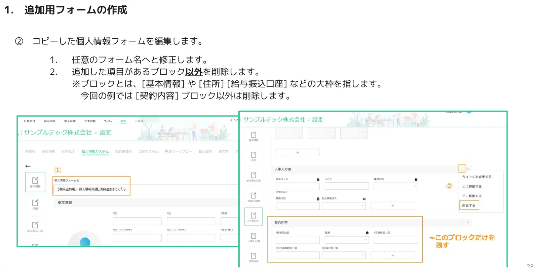Choose 下に移動する from block menu
This screenshot has height=272, width=538.
point(472,196)
